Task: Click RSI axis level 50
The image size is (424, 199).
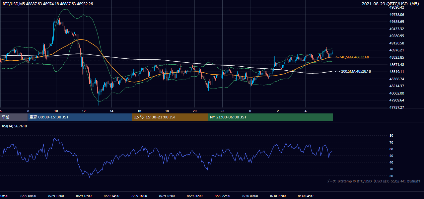Action: click(391, 156)
